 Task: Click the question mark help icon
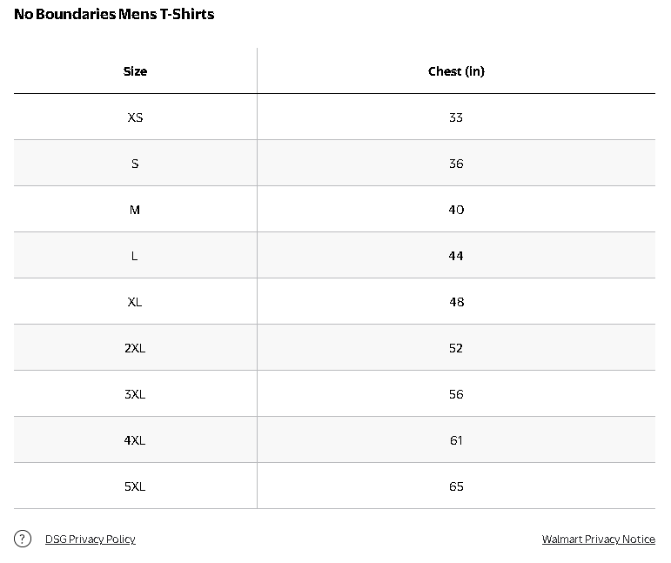coord(23,539)
